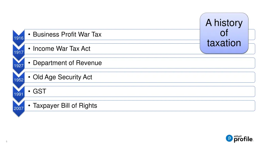Click the slide number 5
The height and width of the screenshot is (146, 260).
[x=7, y=141]
